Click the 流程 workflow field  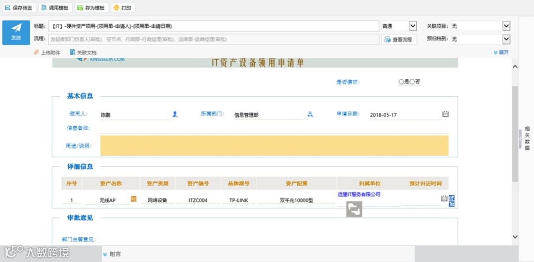tap(214, 39)
